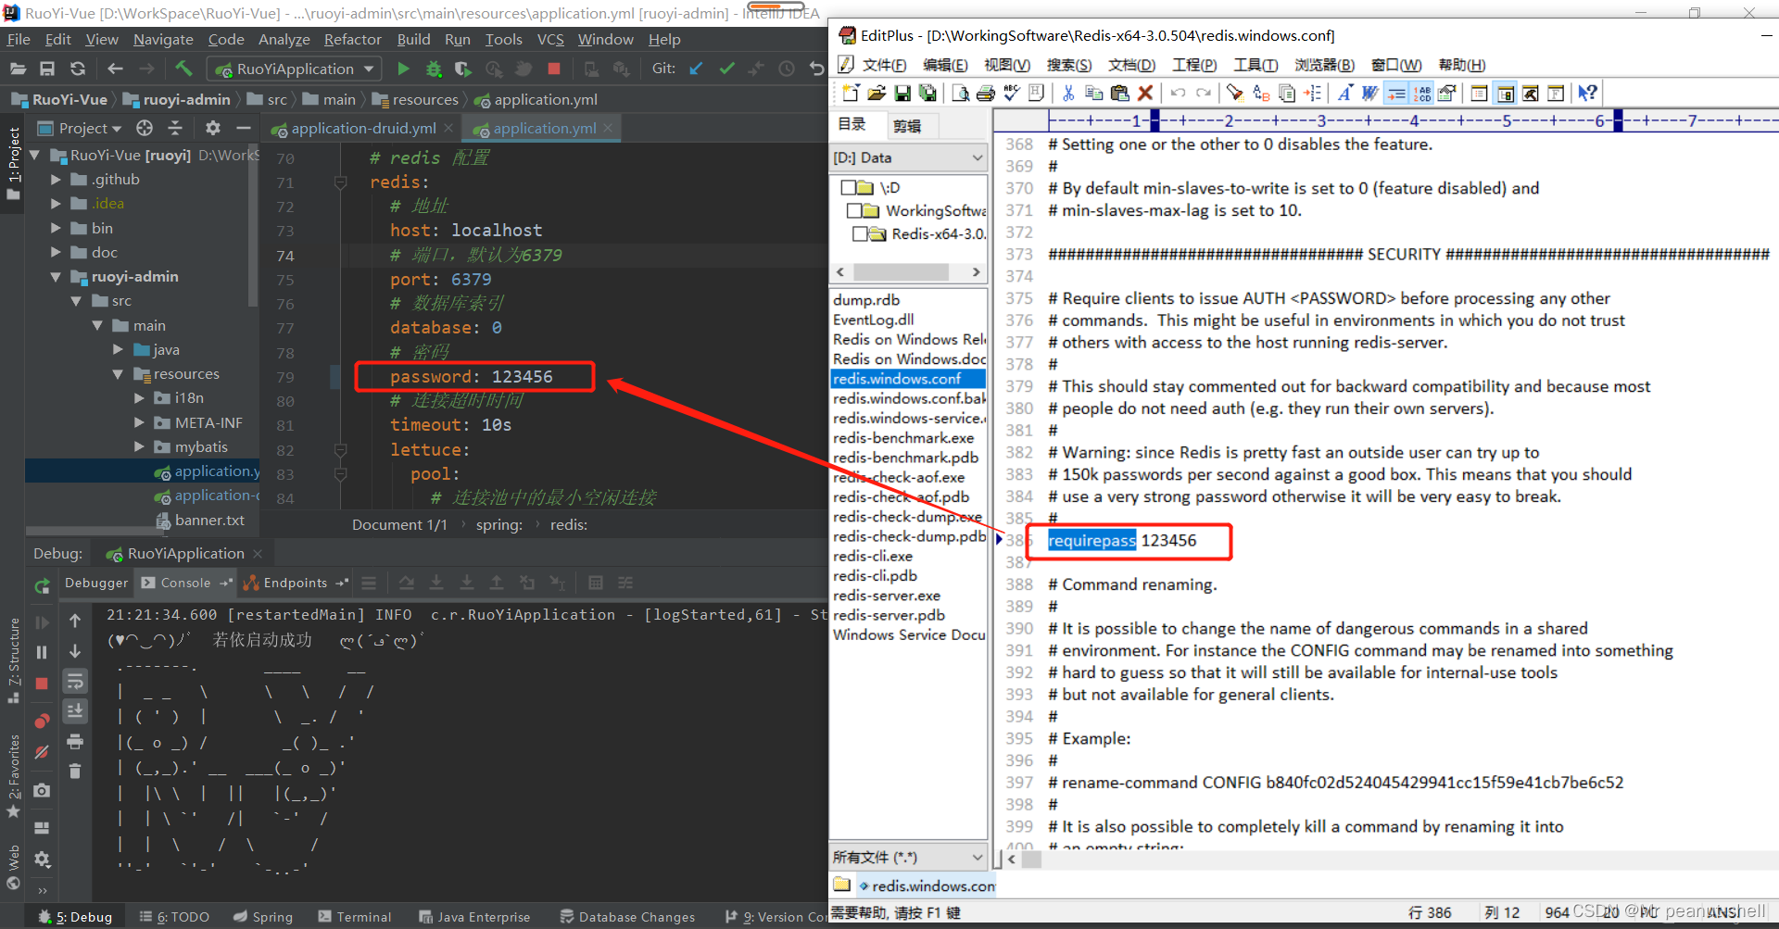The image size is (1779, 929).
Task: Take thread dump with the camera icon
Action: pos(42,790)
